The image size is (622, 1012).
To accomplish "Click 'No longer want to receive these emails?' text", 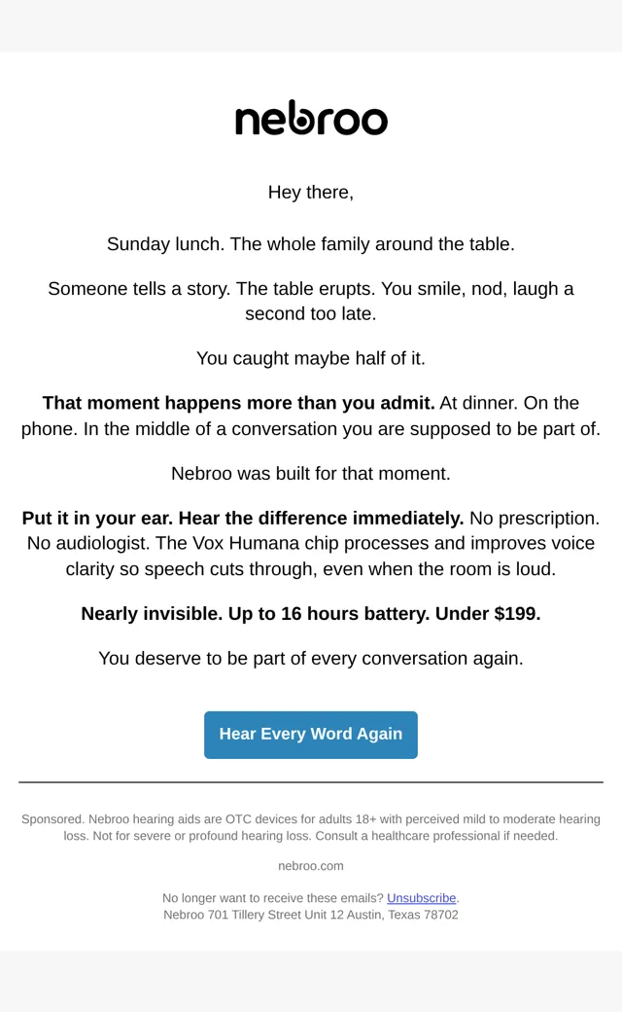I will pos(273,898).
